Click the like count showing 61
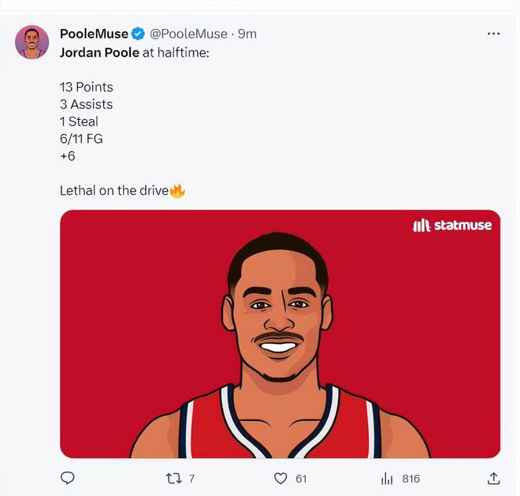 [x=301, y=479]
